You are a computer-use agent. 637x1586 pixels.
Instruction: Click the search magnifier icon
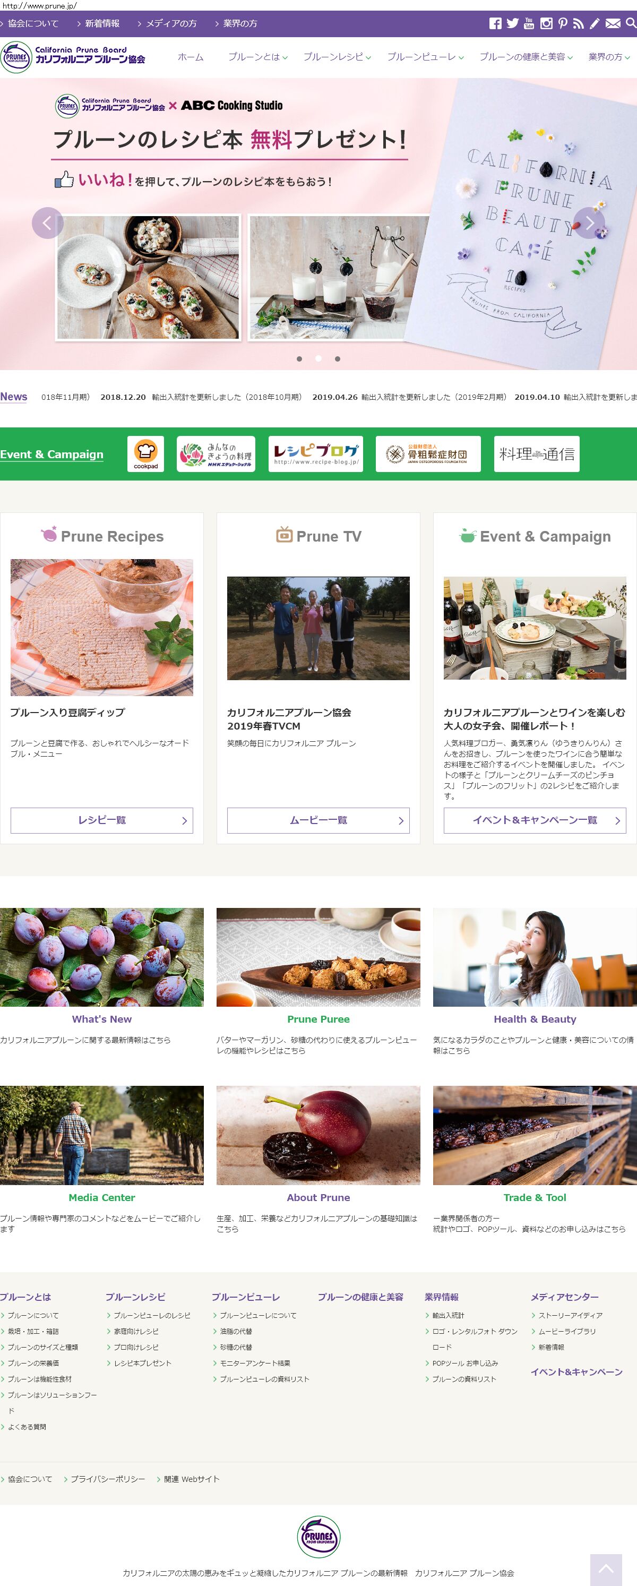click(631, 23)
